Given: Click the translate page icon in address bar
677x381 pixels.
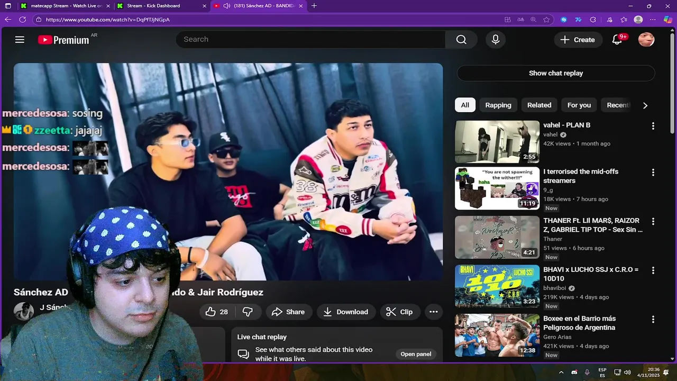Looking at the screenshot, I should pyautogui.click(x=520, y=20).
